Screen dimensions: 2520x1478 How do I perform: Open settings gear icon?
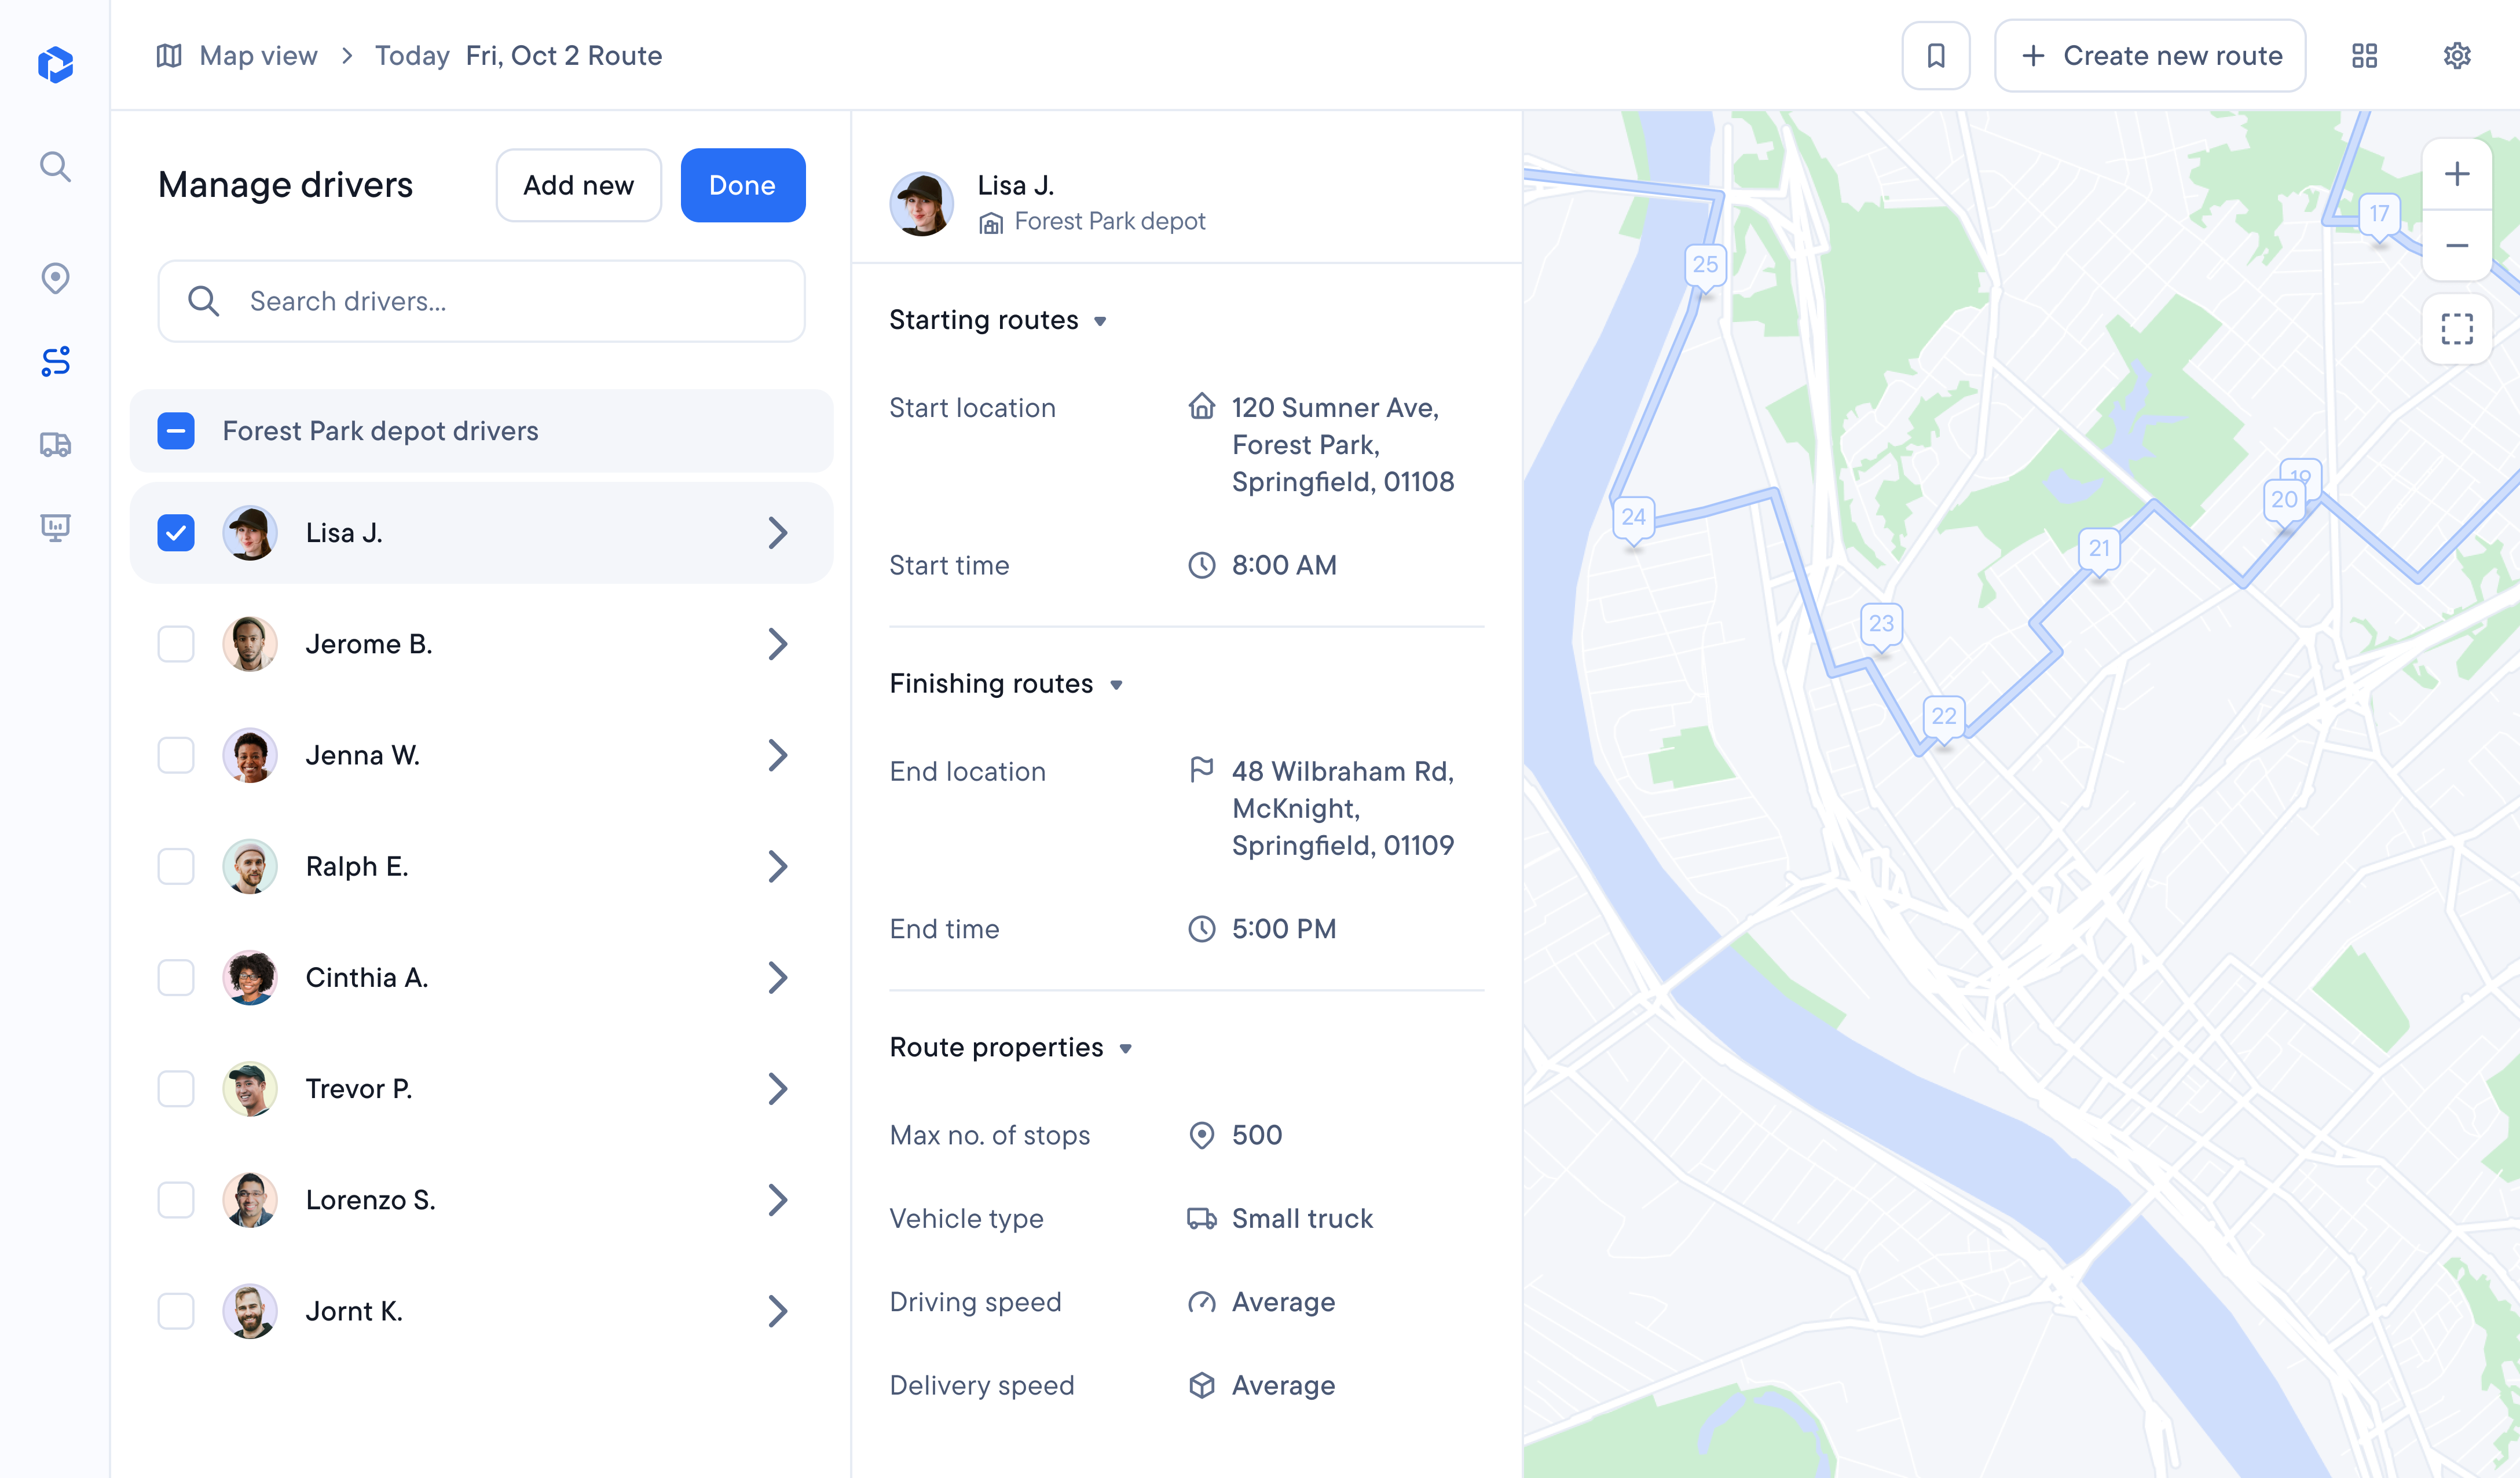click(2457, 56)
